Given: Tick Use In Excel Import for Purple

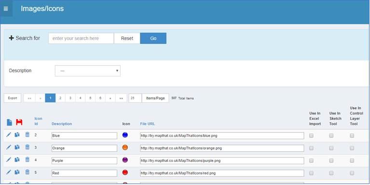Looking at the screenshot, I should coord(311,161).
